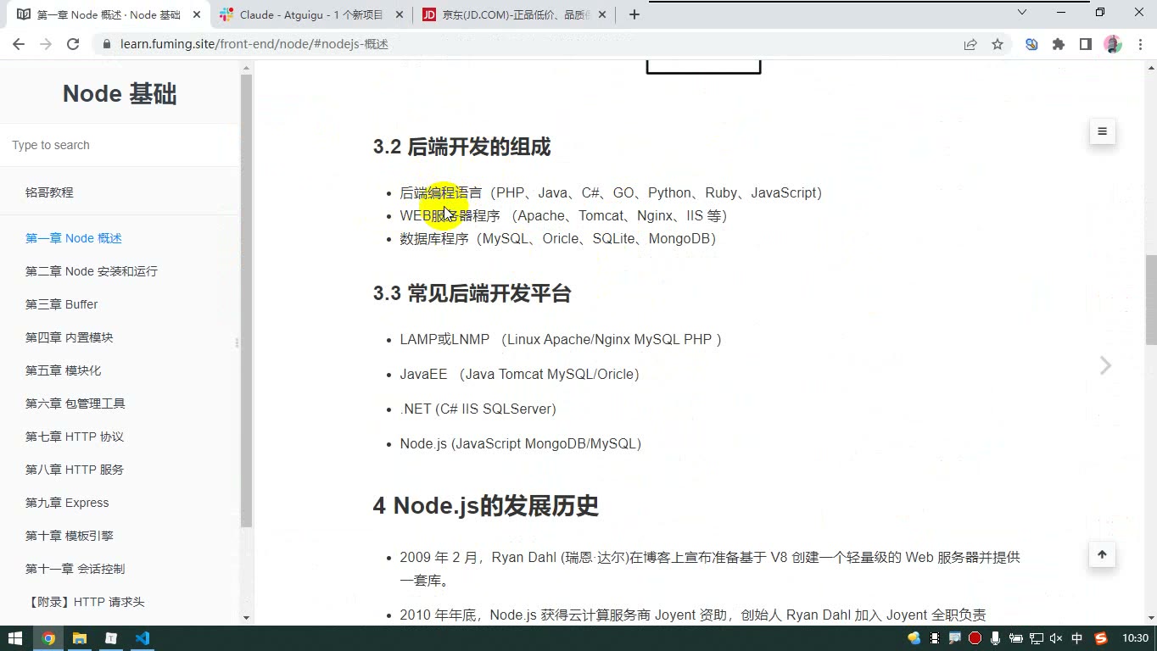Share this page from address bar
This screenshot has height=651, width=1157.
pyautogui.click(x=970, y=44)
